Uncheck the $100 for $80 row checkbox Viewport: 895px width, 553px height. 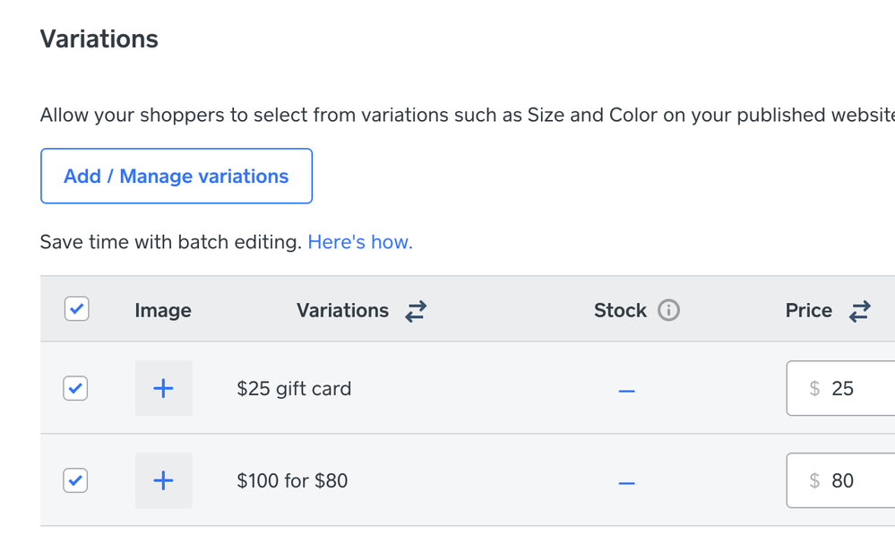coord(75,480)
